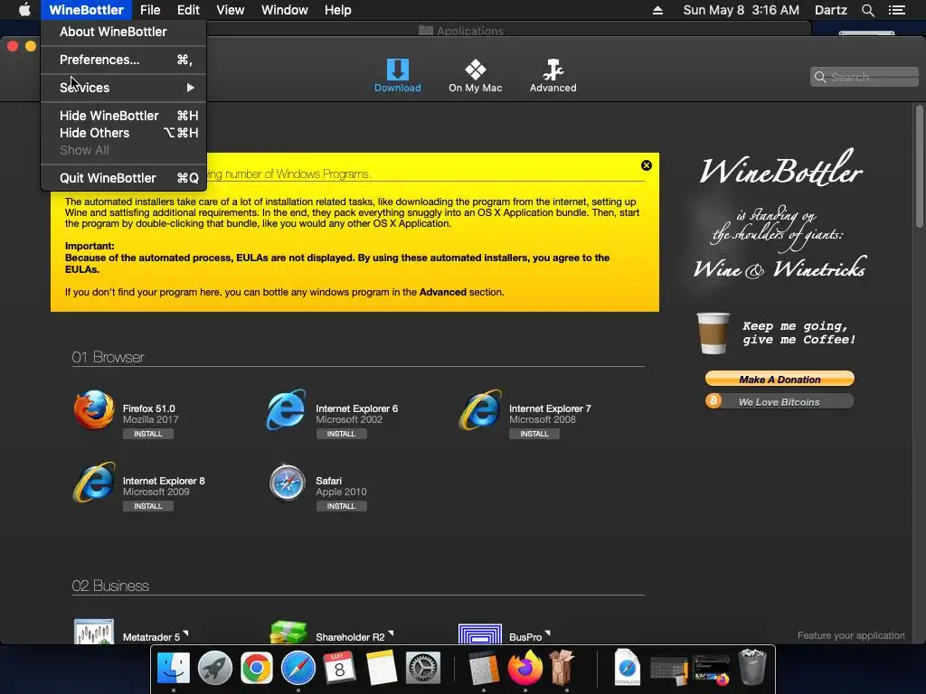This screenshot has height=694, width=926.
Task: Click the vertical scrollbar thumb
Action: click(919, 166)
